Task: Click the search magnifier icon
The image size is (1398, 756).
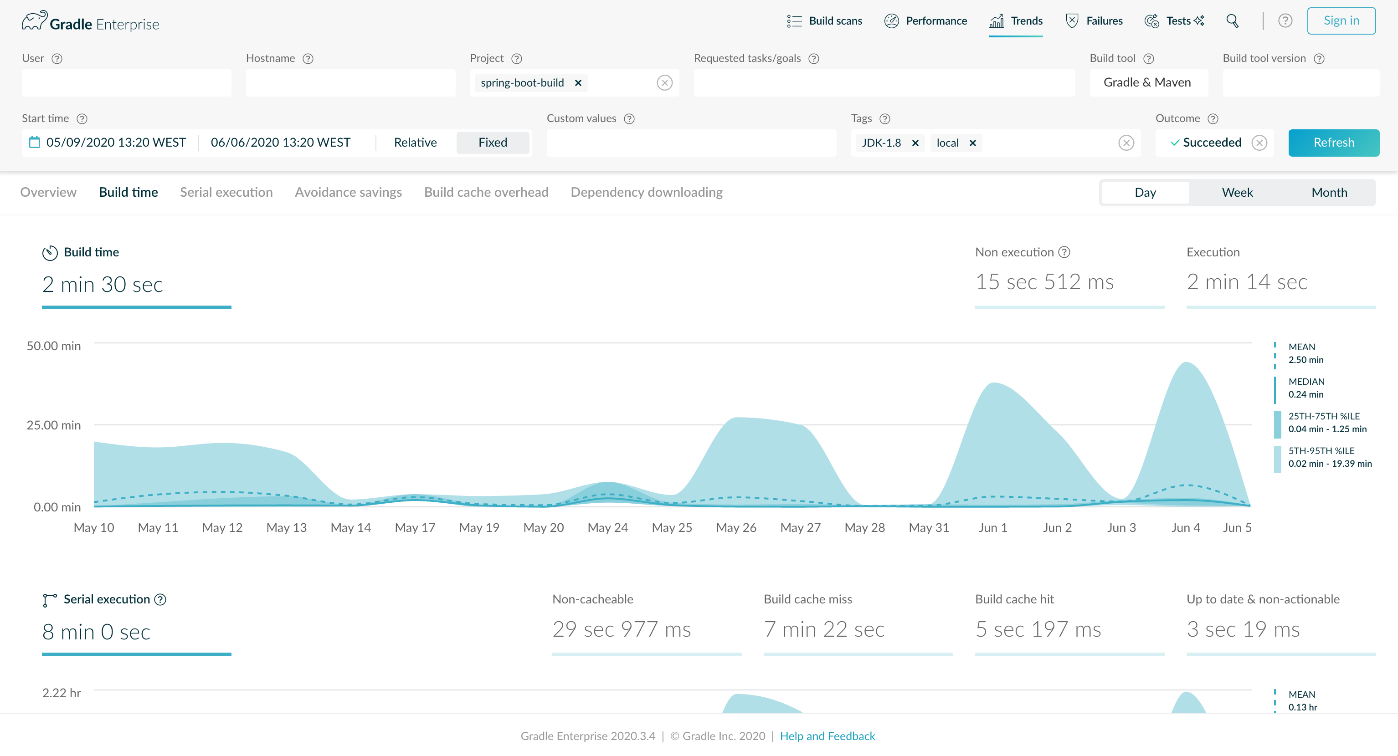Action: click(1232, 20)
